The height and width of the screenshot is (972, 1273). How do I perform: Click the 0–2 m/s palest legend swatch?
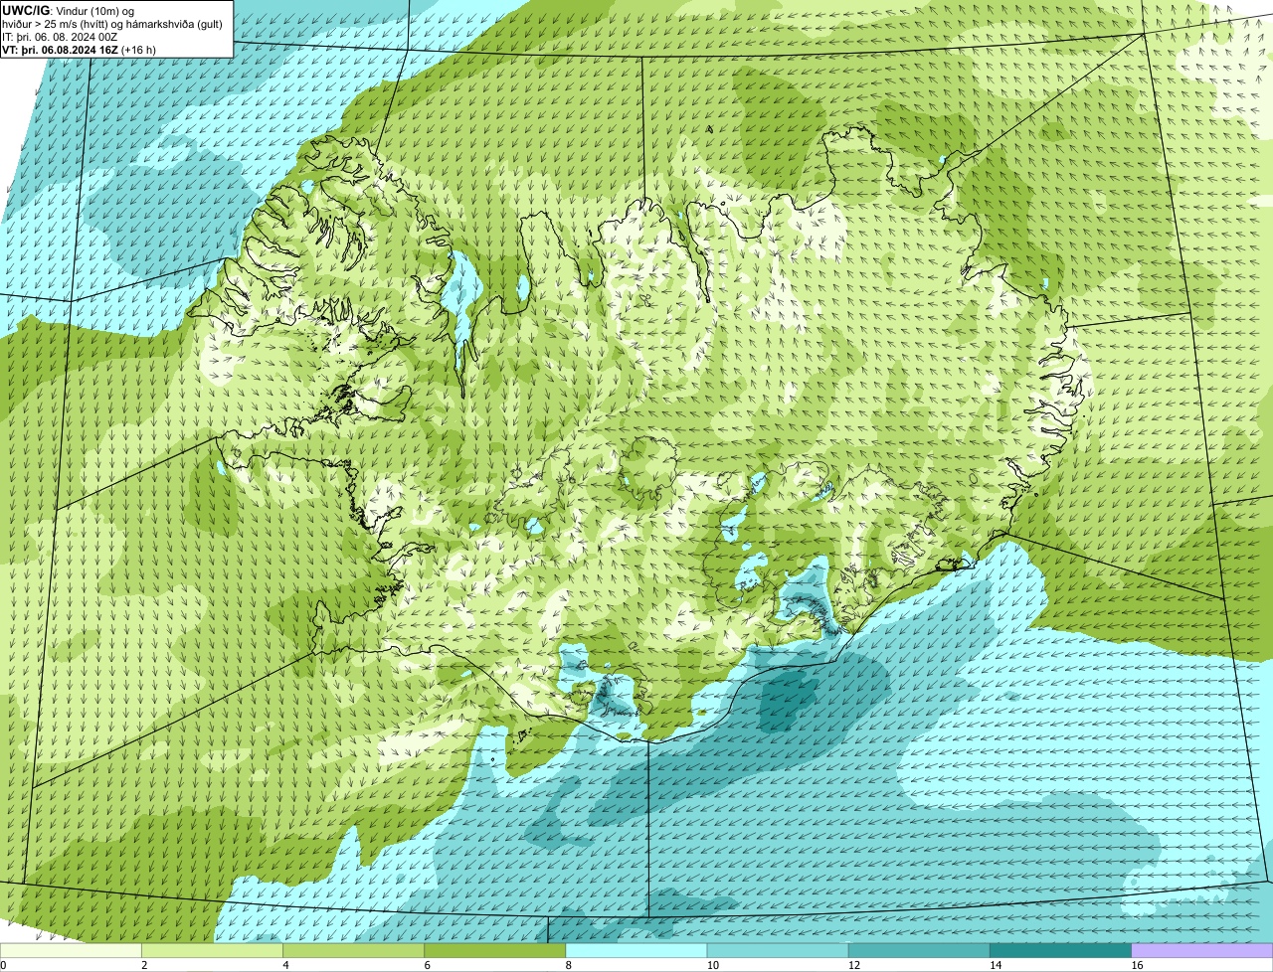(71, 951)
